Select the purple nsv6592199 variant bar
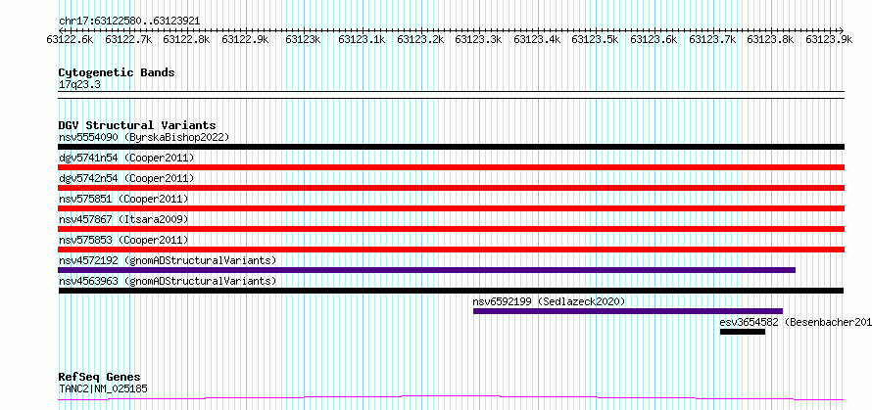Image resolution: width=872 pixels, height=410 pixels. click(628, 311)
